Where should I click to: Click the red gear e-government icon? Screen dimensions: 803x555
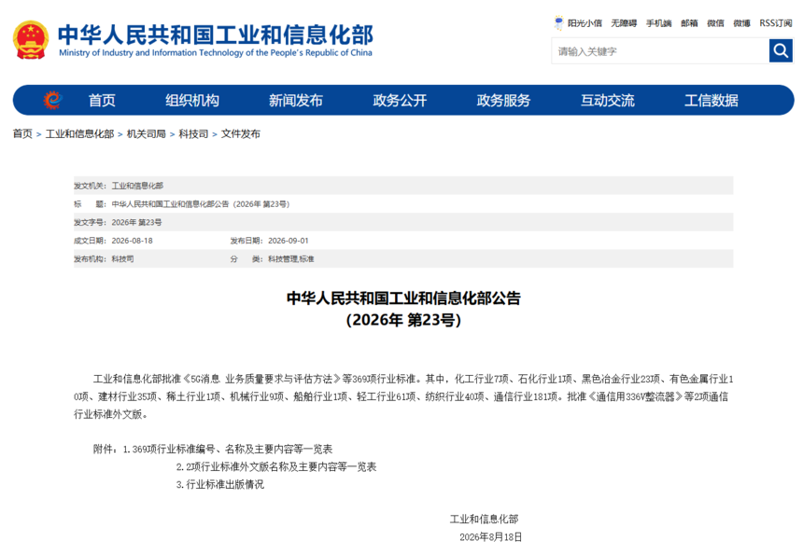[x=52, y=100]
